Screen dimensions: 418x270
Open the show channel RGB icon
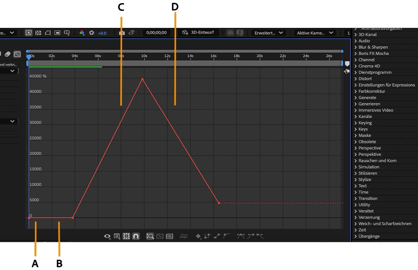pos(82,33)
